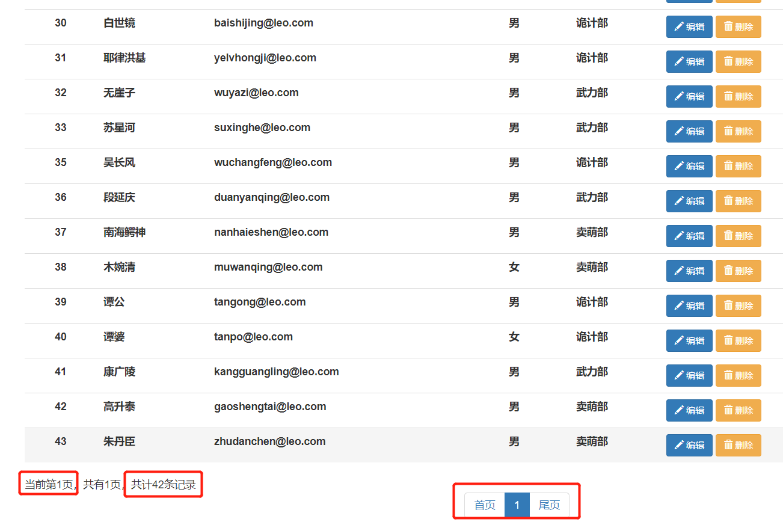Select email kangguangling@leo.com
This screenshot has height=525, width=783.
pos(277,372)
